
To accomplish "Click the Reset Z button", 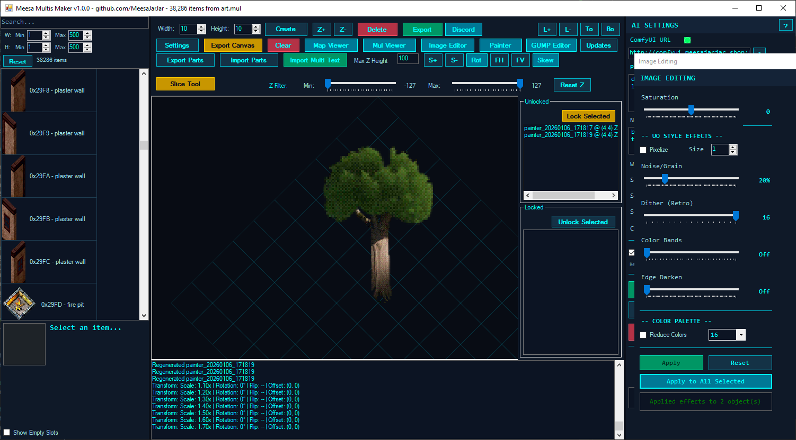I will (572, 85).
